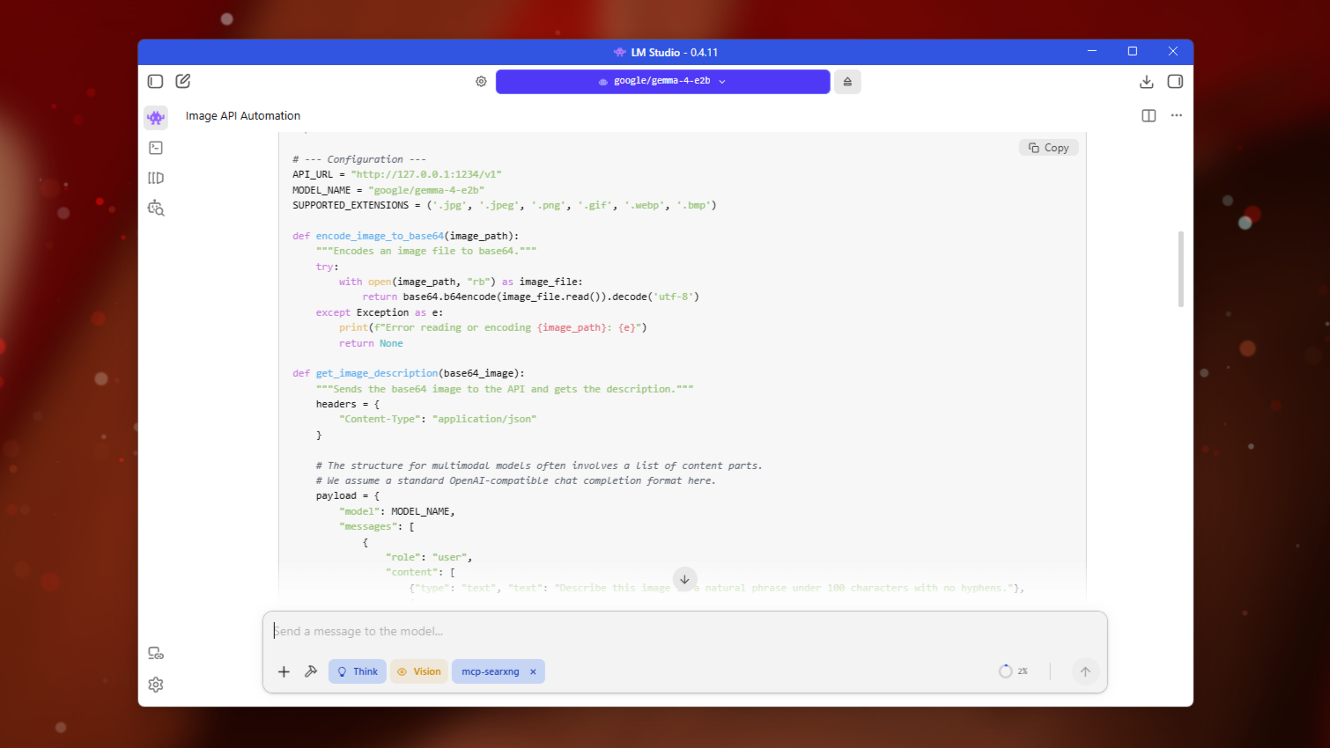
Task: Remove the mcp-searxng integration
Action: [533, 671]
